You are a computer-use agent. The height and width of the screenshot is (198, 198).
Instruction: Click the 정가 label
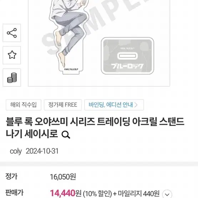click(11, 176)
